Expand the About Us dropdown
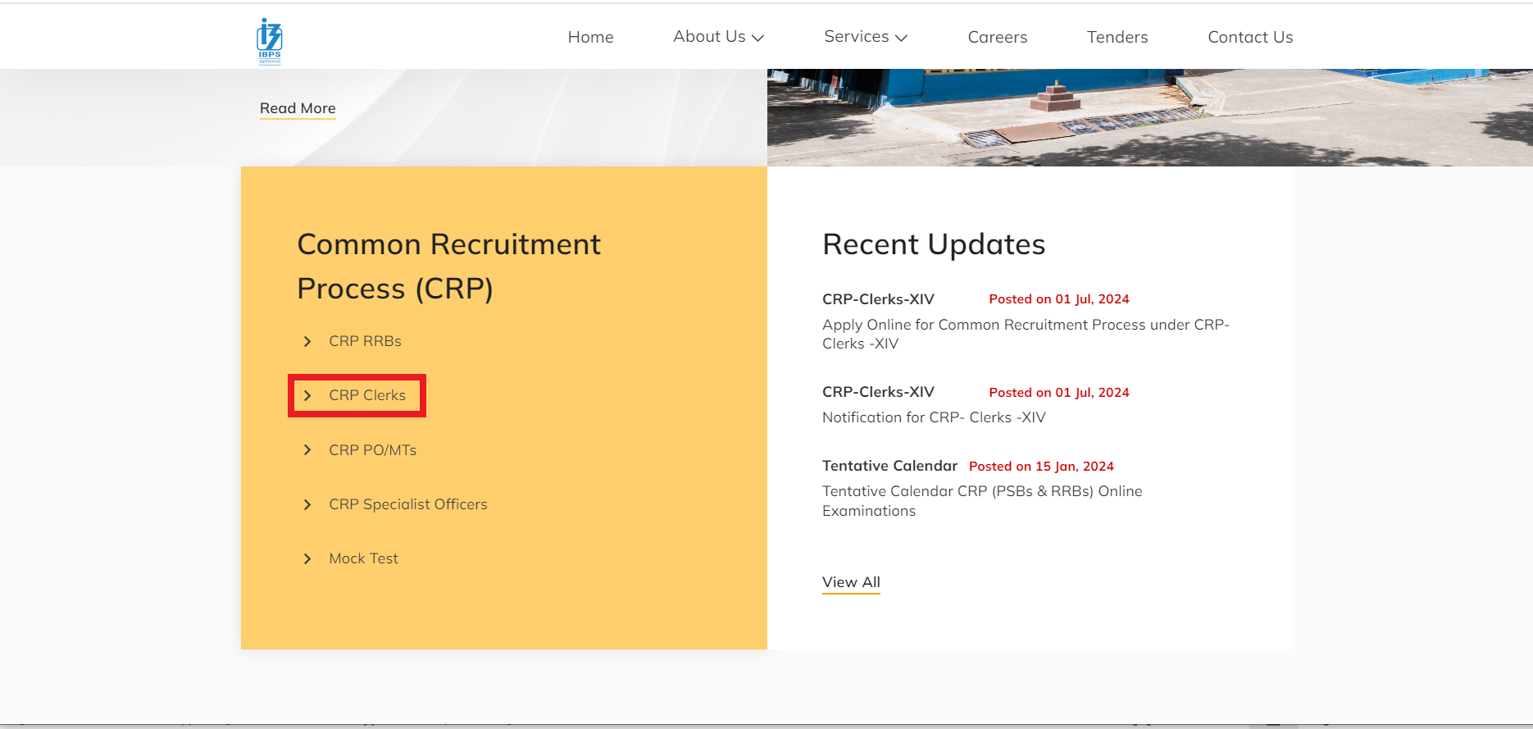This screenshot has height=729, width=1533. click(x=718, y=37)
